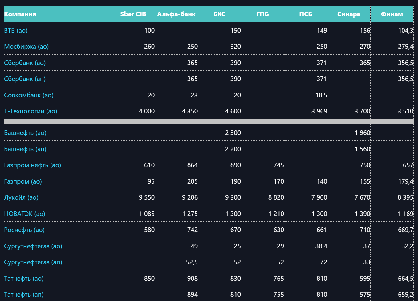
Task: Click the Sber CIB column header
Action: point(133,14)
